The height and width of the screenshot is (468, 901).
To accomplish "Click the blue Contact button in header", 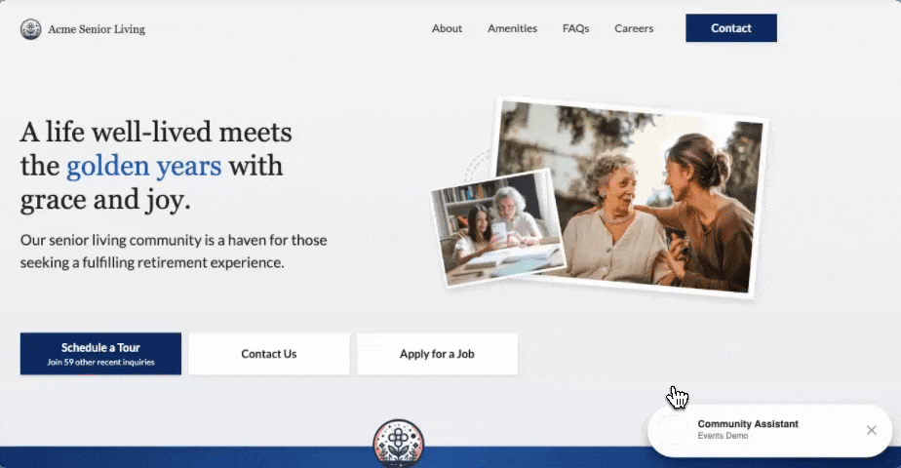I will (x=731, y=28).
